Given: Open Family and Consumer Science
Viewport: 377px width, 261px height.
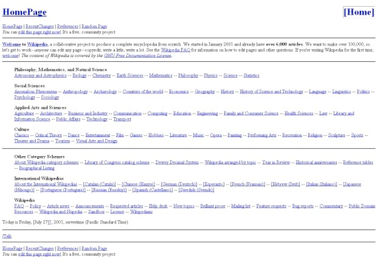Looking at the screenshot, I should [251, 114].
